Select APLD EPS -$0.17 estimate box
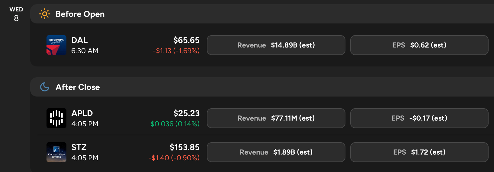Screen dimensions: 494x172 click(419, 118)
